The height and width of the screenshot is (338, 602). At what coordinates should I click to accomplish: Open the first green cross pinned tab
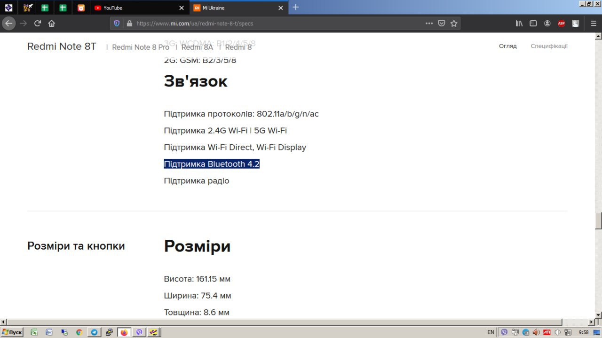click(x=45, y=8)
